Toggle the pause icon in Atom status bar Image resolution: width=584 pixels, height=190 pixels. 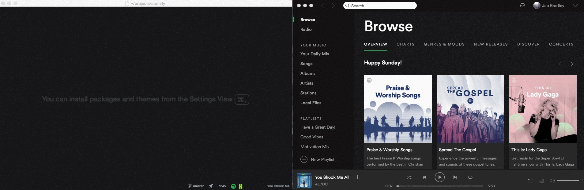click(241, 186)
